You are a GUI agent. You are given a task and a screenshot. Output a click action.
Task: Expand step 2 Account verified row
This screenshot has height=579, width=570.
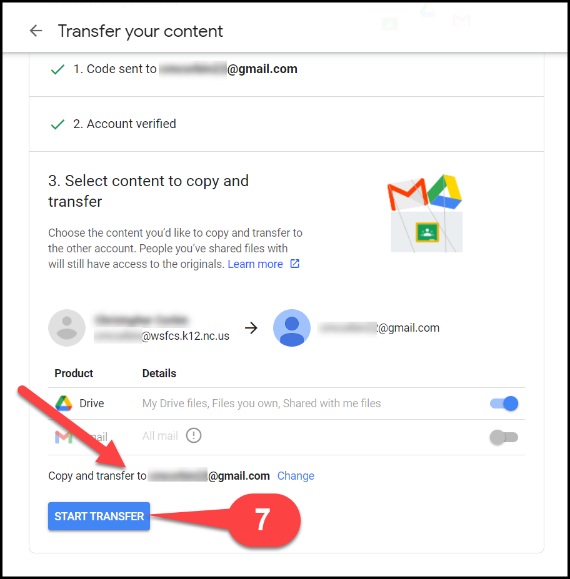pyautogui.click(x=286, y=124)
